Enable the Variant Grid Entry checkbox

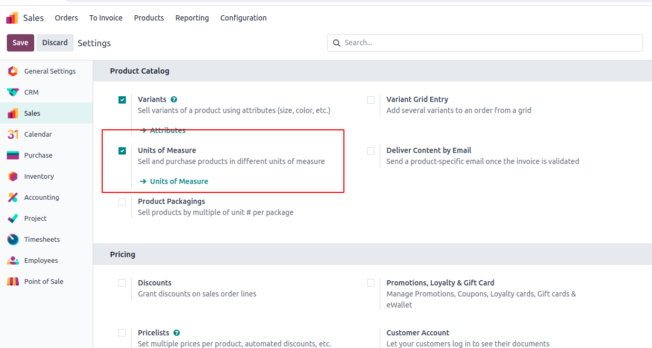[x=371, y=100]
